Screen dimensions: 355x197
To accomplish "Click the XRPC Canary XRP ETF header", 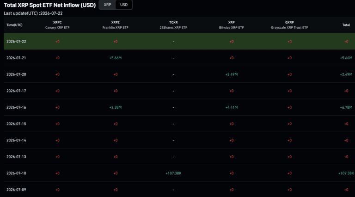I will pyautogui.click(x=57, y=25).
